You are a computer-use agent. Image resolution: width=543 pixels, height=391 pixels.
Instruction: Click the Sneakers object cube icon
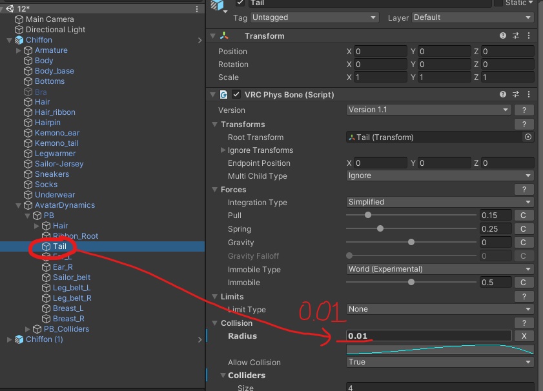pos(28,174)
